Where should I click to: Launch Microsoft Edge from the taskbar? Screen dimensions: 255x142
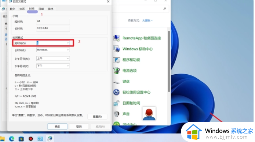(11, 139)
